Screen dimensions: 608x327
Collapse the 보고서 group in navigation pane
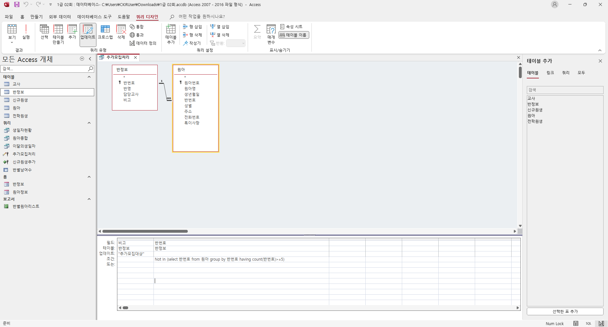pos(89,199)
